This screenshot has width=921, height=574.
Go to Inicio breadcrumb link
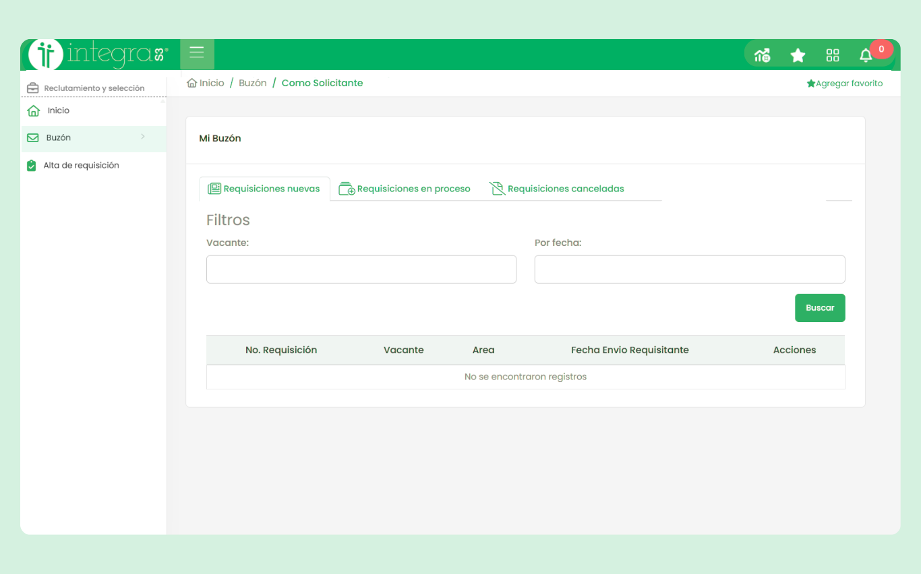click(x=212, y=83)
